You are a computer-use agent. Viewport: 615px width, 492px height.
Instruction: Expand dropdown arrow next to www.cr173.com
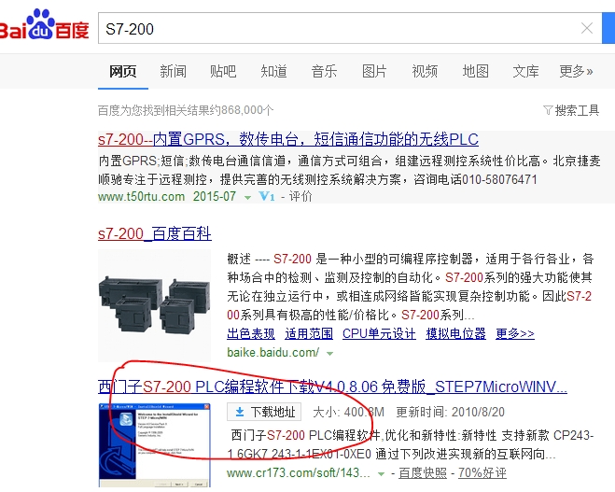[x=381, y=474]
